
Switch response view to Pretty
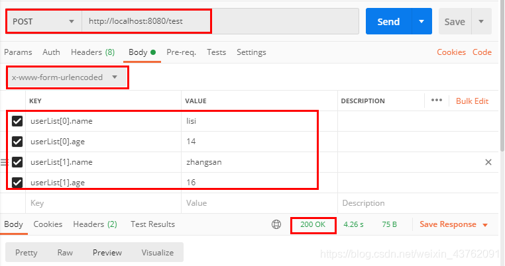(27, 253)
